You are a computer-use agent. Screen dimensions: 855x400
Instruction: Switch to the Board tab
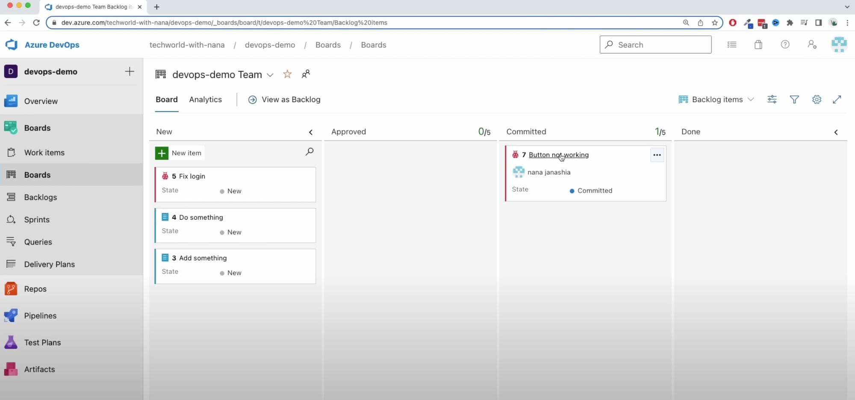pos(167,99)
